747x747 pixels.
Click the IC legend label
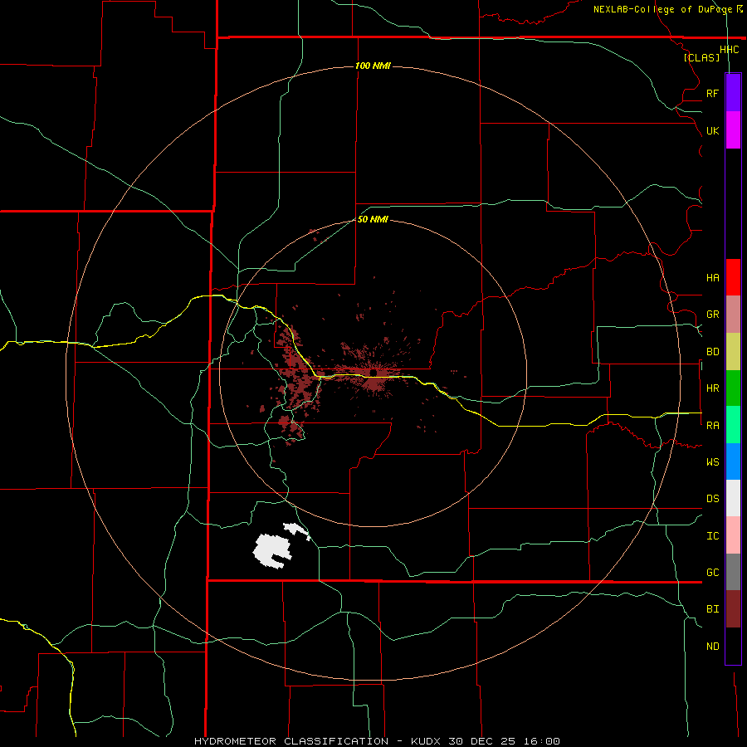[x=712, y=536]
